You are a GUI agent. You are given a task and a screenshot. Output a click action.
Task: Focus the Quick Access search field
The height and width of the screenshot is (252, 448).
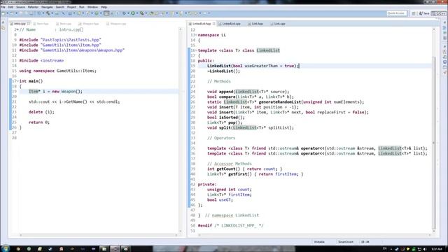(x=396, y=13)
